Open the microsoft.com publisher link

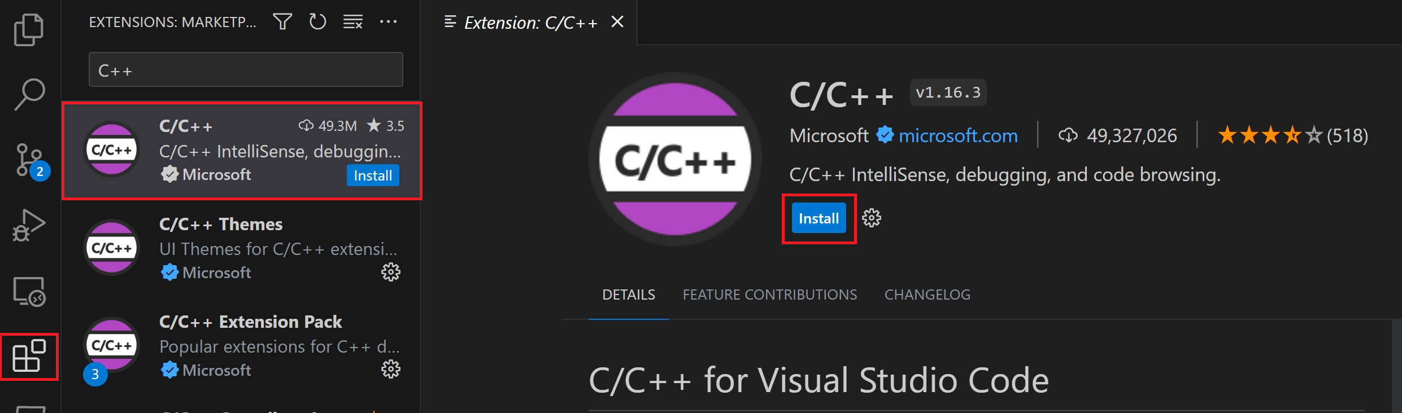[957, 135]
